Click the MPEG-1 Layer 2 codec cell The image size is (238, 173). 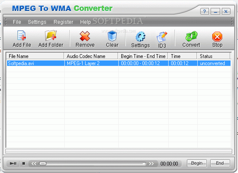(91, 63)
